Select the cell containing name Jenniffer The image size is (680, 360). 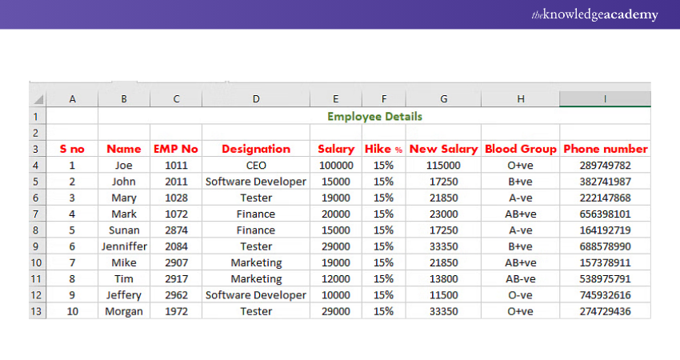tap(124, 246)
